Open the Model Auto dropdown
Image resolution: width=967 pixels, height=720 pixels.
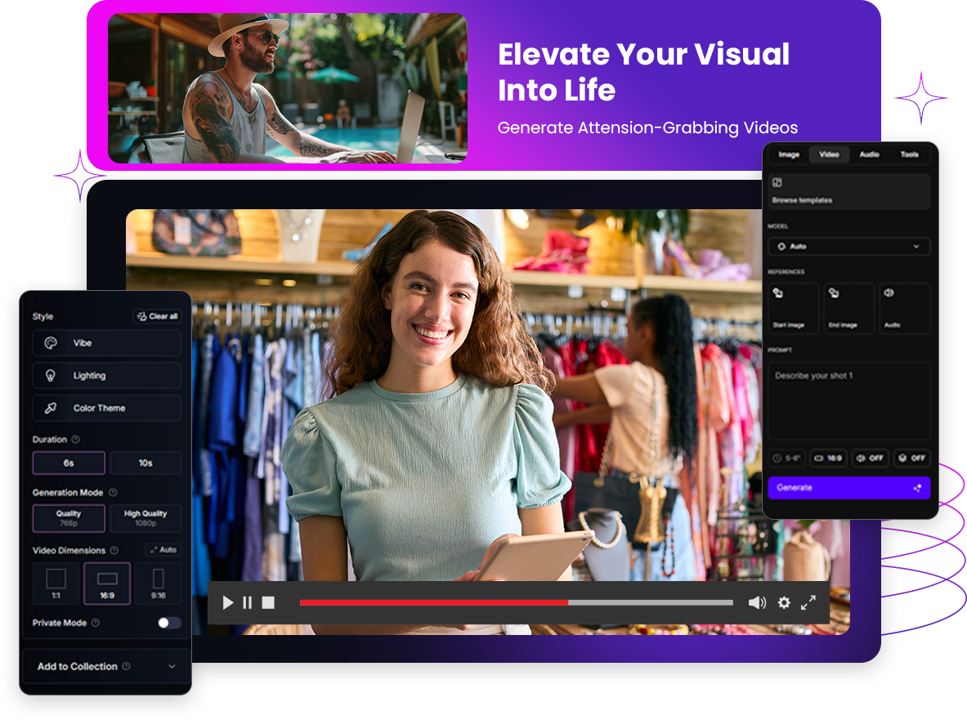pos(848,246)
